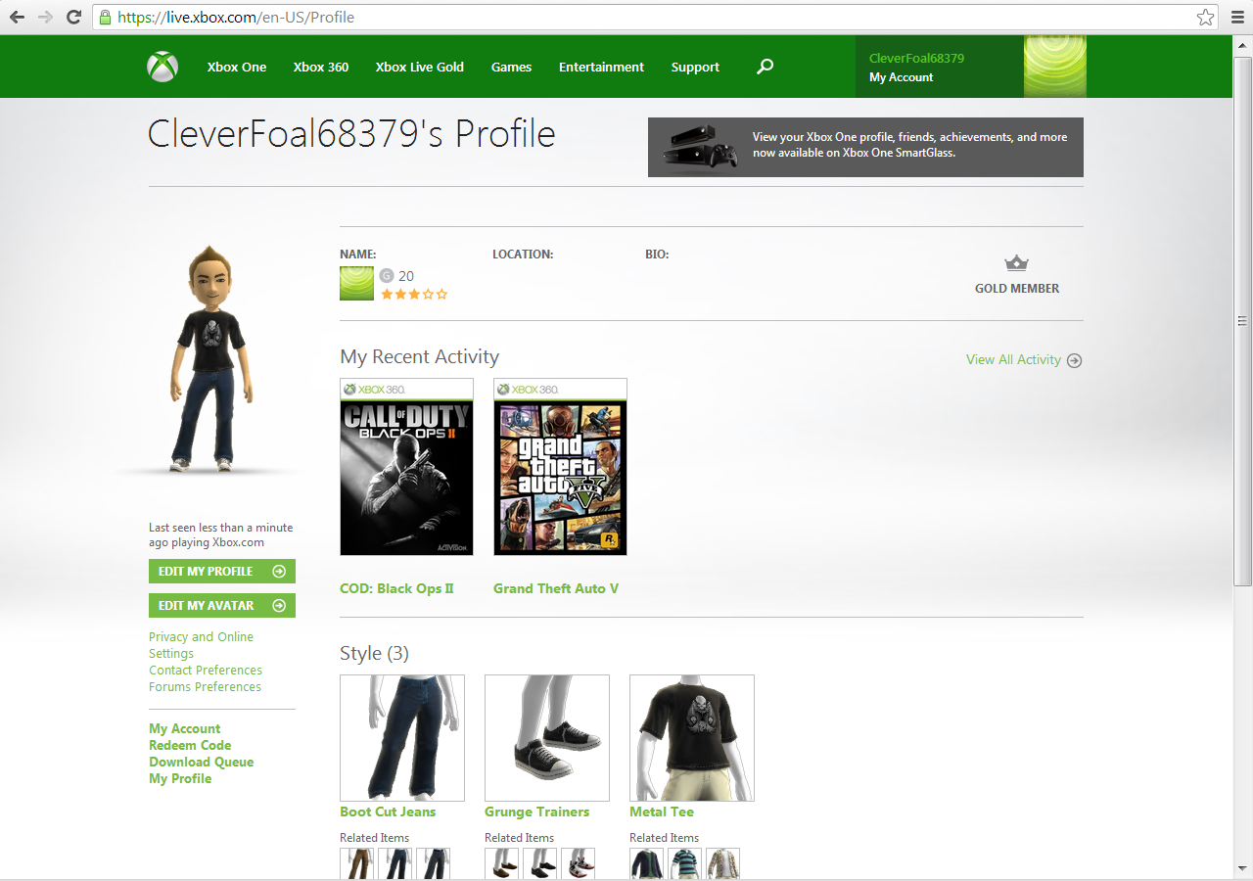Viewport: 1253px width, 881px height.
Task: Open My Account in the sidebar
Action: coord(184,728)
